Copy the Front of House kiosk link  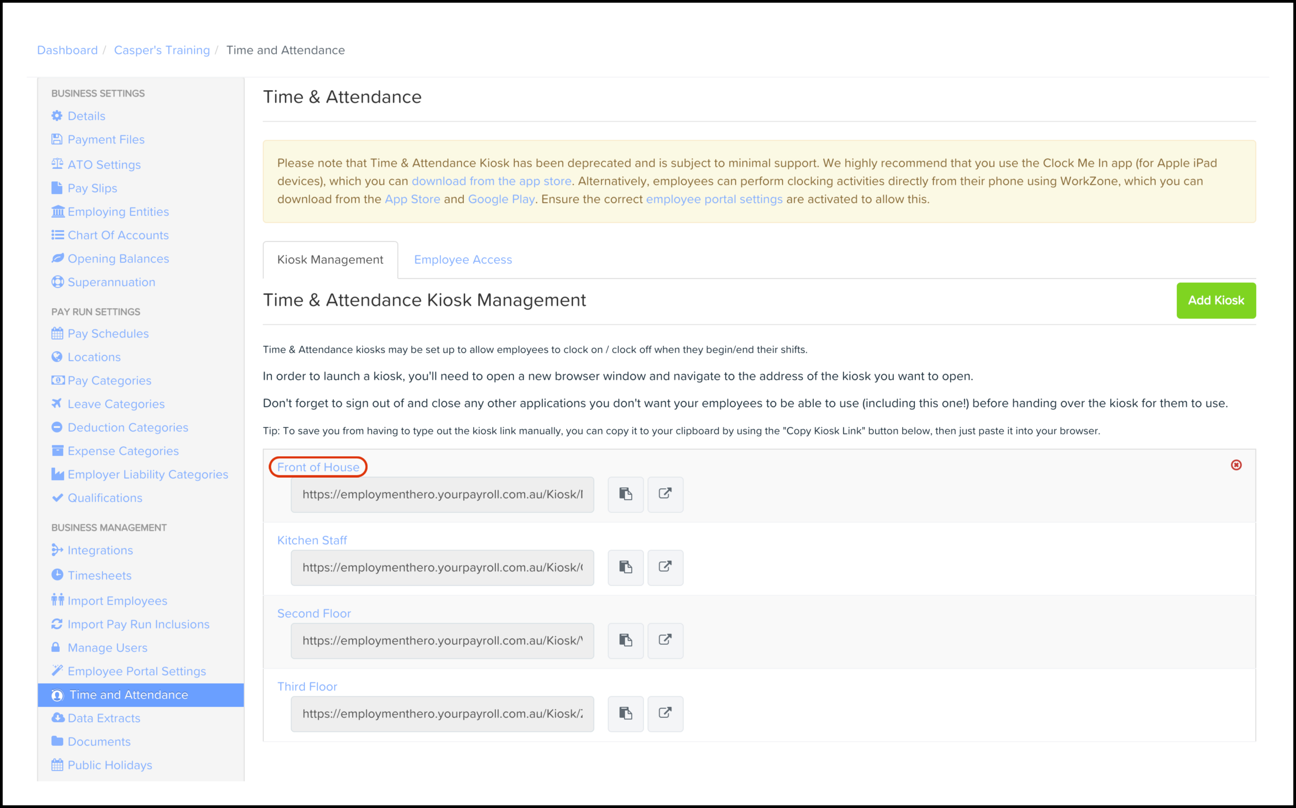click(625, 494)
